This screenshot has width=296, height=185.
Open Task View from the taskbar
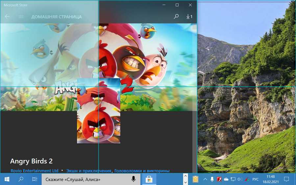click(x=35, y=179)
